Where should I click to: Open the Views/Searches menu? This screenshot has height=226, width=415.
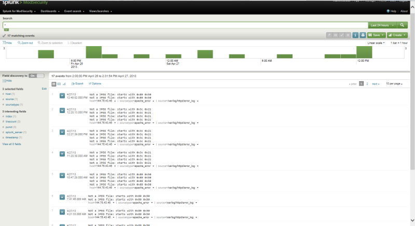(100, 11)
